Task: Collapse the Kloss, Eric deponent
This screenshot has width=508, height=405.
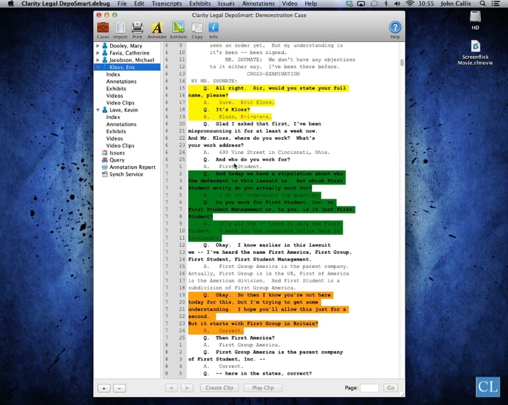Action: (x=98, y=67)
